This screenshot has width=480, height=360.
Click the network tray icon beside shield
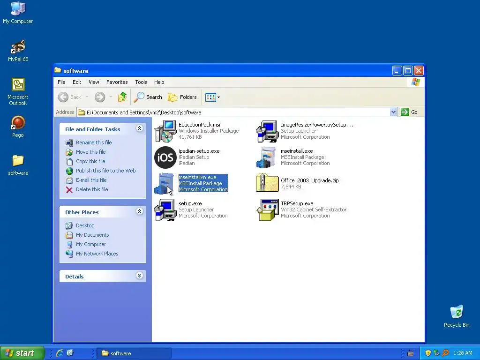[436, 353]
